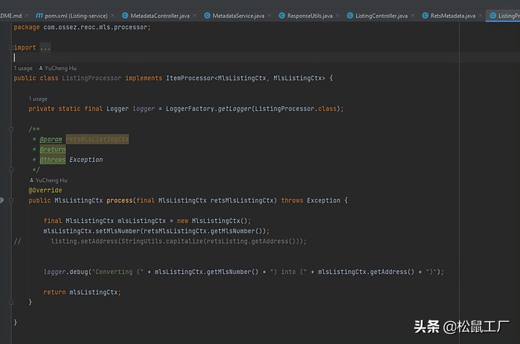Click the process method name
The image size is (520, 344).
(x=119, y=200)
